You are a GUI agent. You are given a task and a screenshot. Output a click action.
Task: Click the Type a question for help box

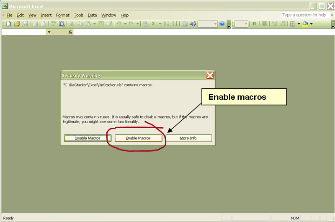click(x=305, y=15)
